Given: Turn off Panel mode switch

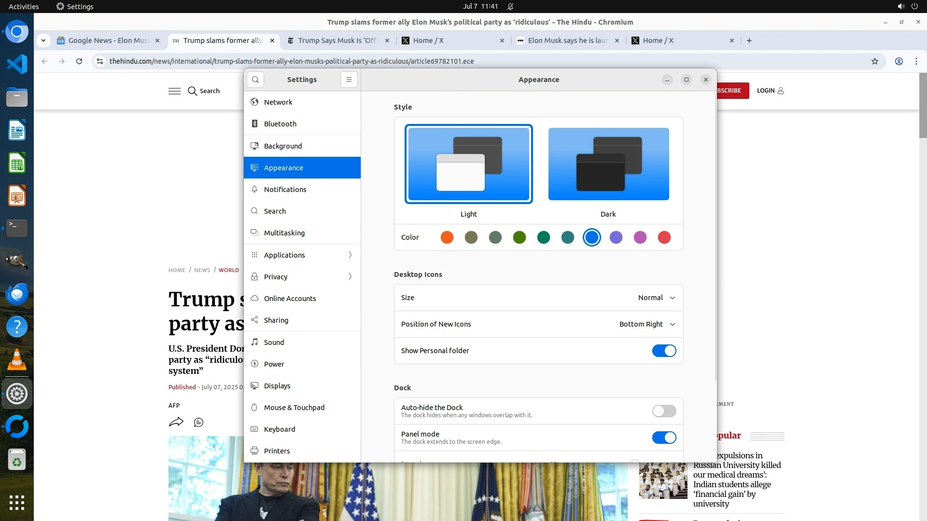Looking at the screenshot, I should click(x=664, y=438).
